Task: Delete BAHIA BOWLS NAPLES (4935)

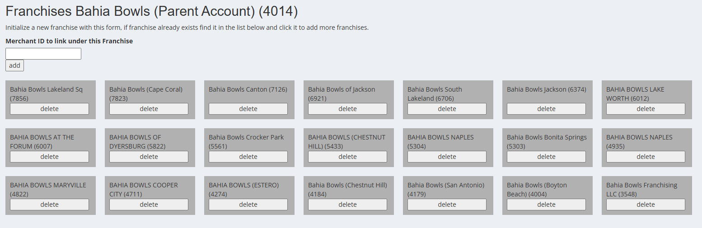Action: (x=646, y=157)
